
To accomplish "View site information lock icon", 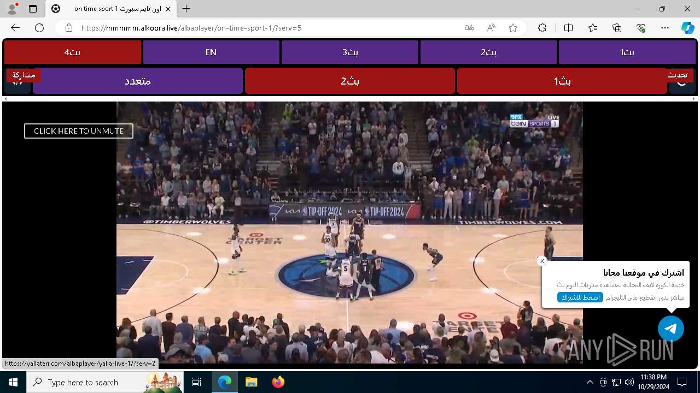I will point(69,28).
